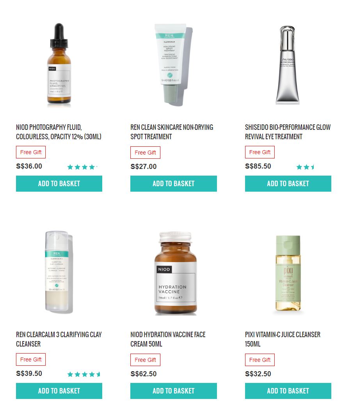Open the REN Clearcalm 3 cleanser image

tap(59, 272)
